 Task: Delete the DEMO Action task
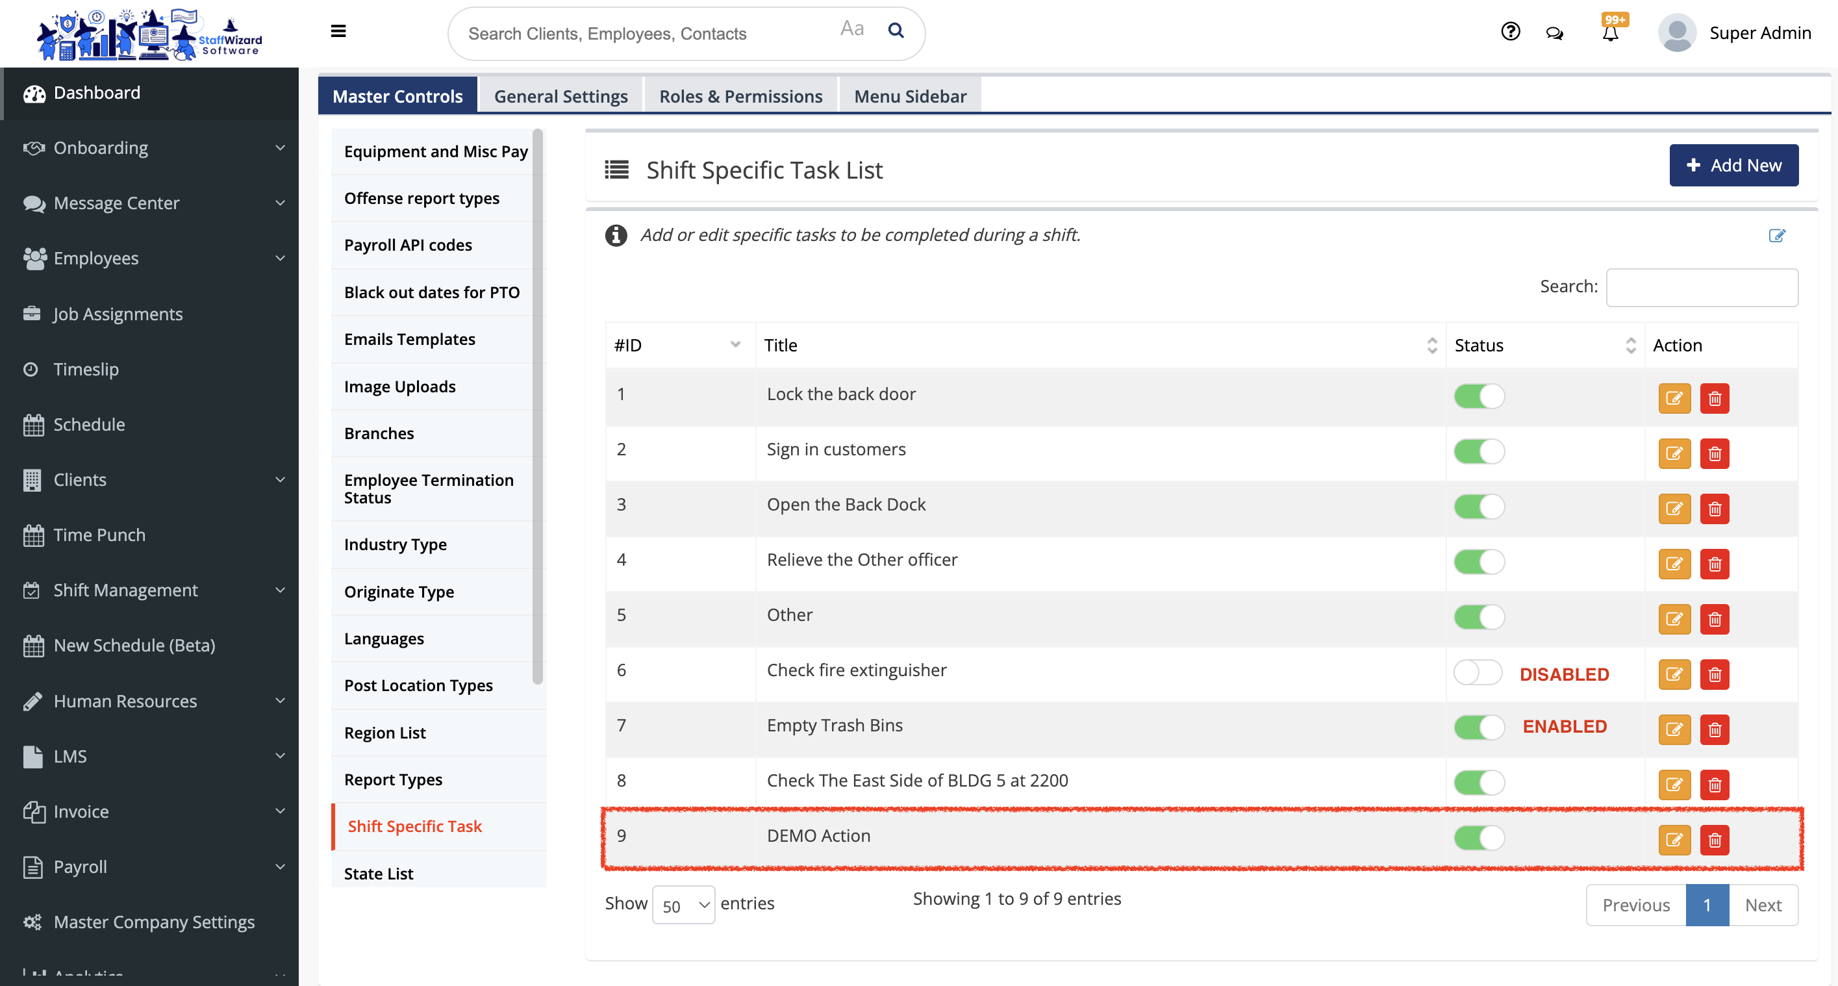pos(1715,840)
